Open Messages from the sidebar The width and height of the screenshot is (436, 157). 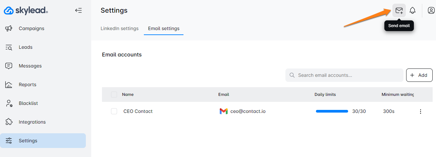[30, 66]
